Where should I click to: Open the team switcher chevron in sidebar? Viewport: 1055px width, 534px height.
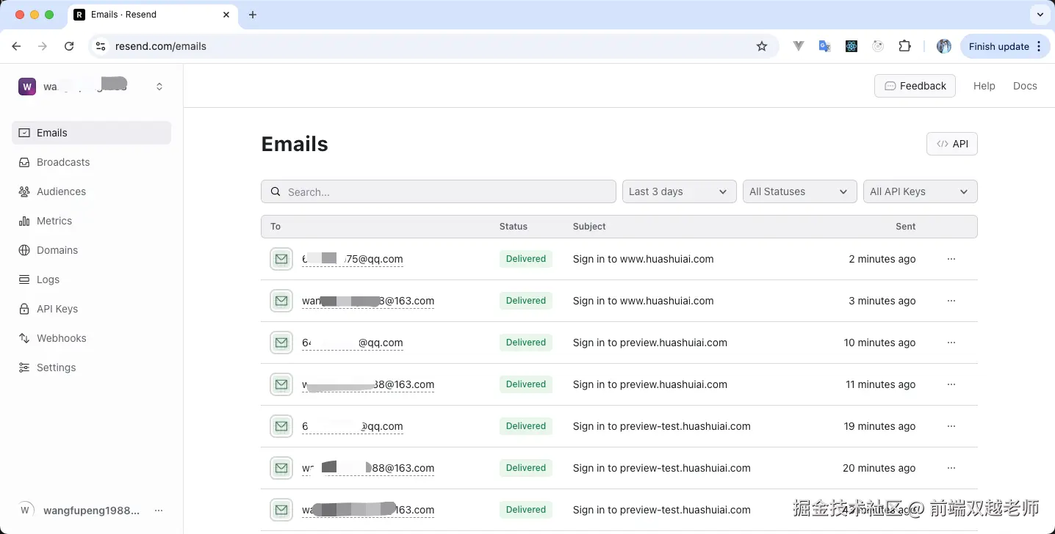[159, 87]
